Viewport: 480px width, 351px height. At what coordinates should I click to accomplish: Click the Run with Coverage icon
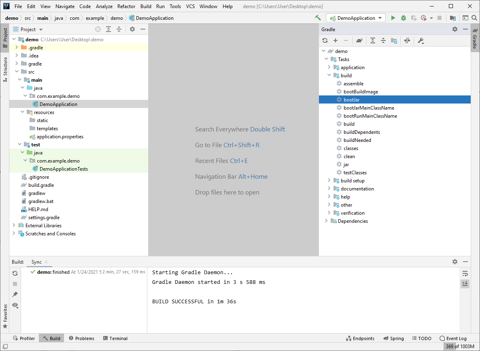point(414,18)
